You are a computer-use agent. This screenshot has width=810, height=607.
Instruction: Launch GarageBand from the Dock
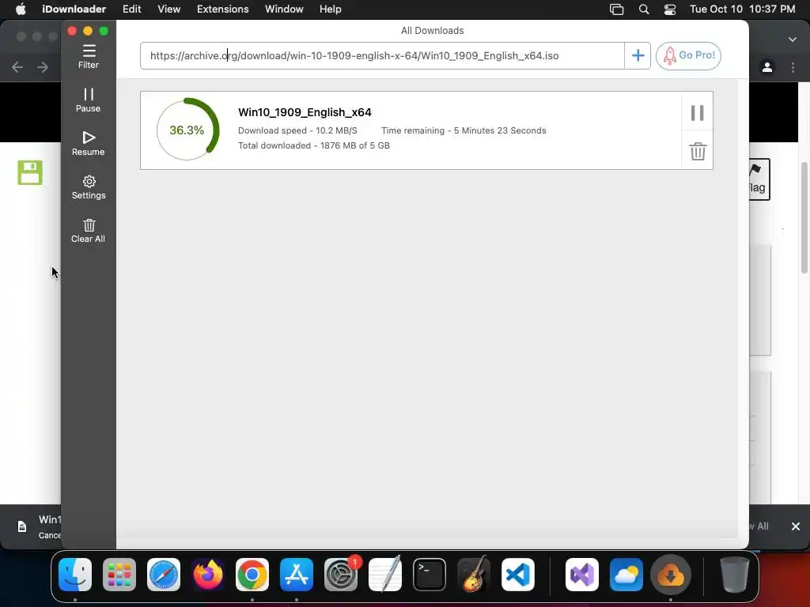pyautogui.click(x=474, y=575)
